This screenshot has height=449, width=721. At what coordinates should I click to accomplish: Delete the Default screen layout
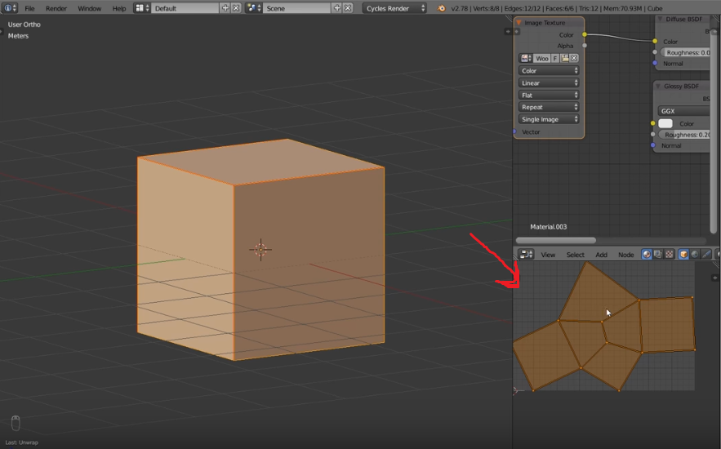point(236,8)
